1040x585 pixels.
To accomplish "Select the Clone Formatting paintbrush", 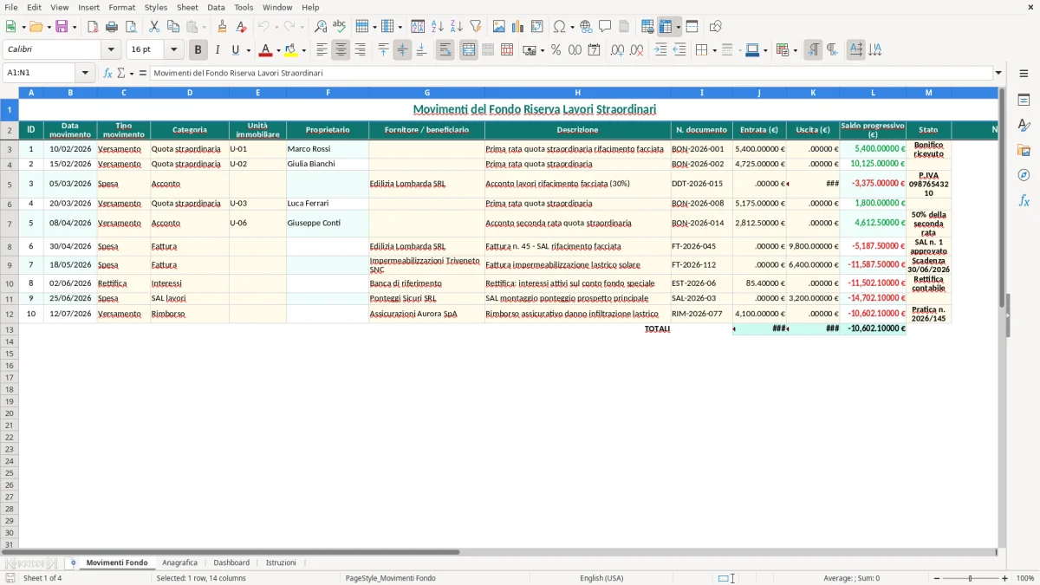I will pyautogui.click(x=223, y=27).
